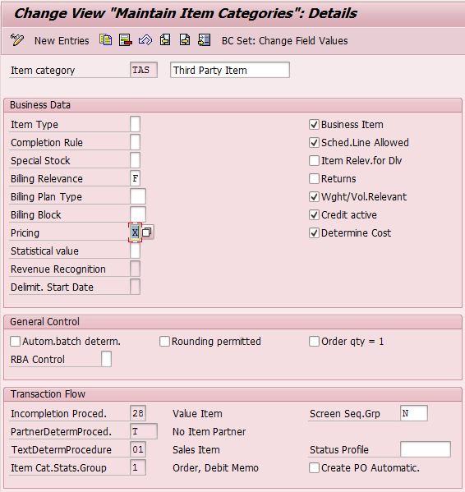The image size is (465, 492).
Task: Tick the Order qty = 1 checkbox
Action: coord(314,342)
